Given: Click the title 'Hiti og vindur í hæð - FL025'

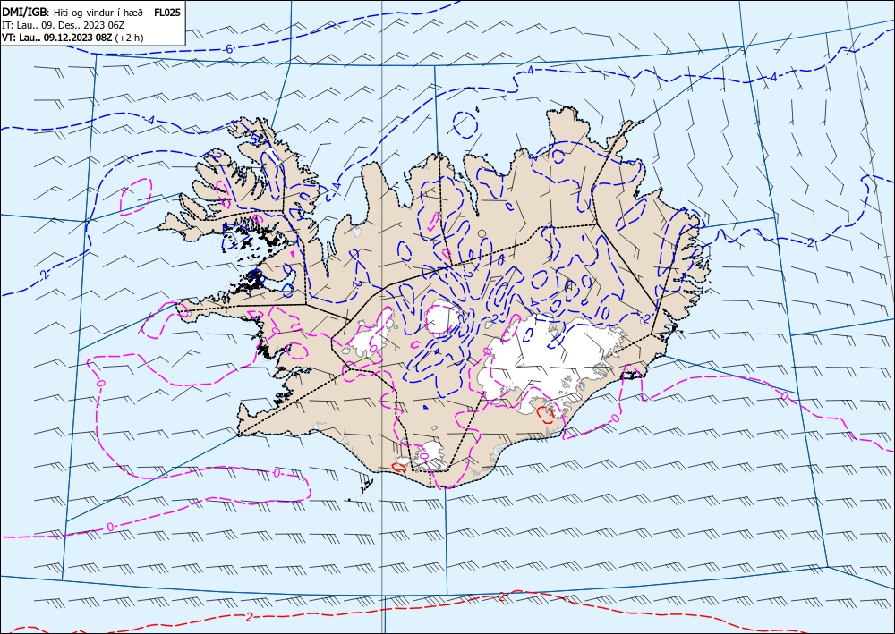Looking at the screenshot, I should (115, 12).
